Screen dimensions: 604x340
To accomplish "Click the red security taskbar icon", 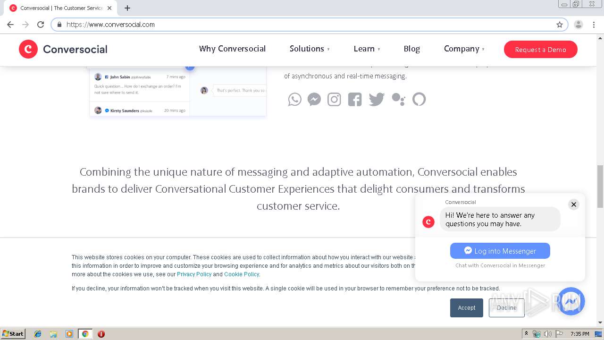I will (101, 334).
